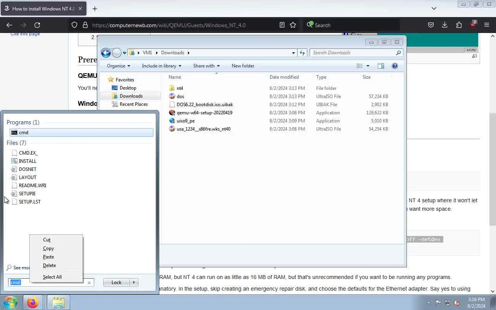Open Firefox from the taskbar
The width and height of the screenshot is (496, 310).
coord(33,302)
